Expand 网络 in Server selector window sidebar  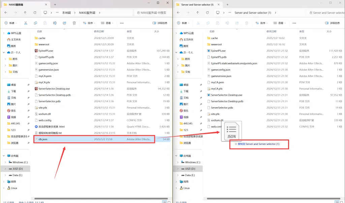coord(176,182)
